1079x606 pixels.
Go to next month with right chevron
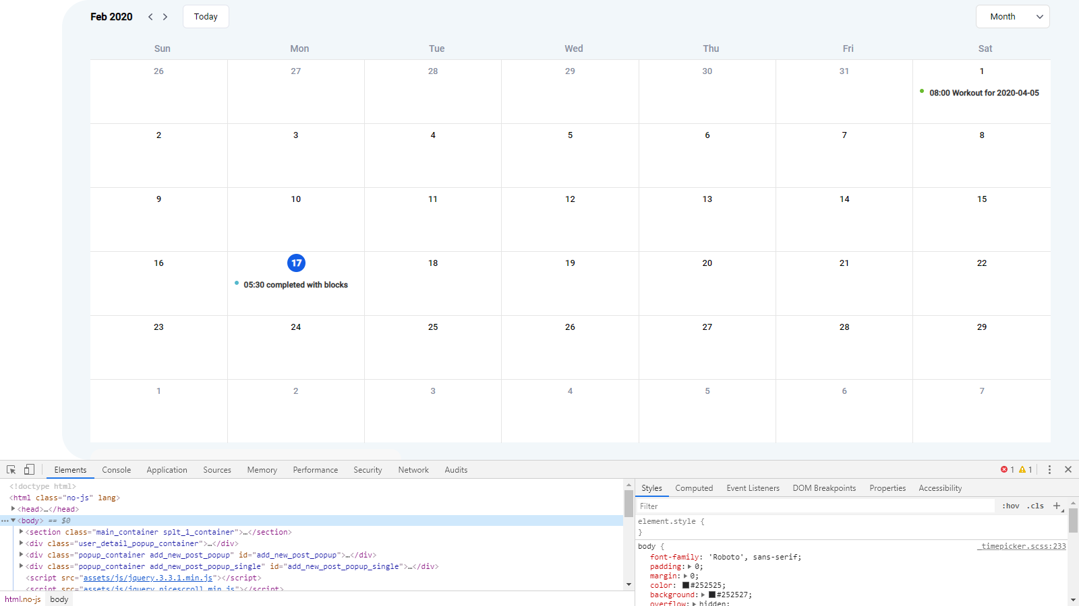coord(165,16)
